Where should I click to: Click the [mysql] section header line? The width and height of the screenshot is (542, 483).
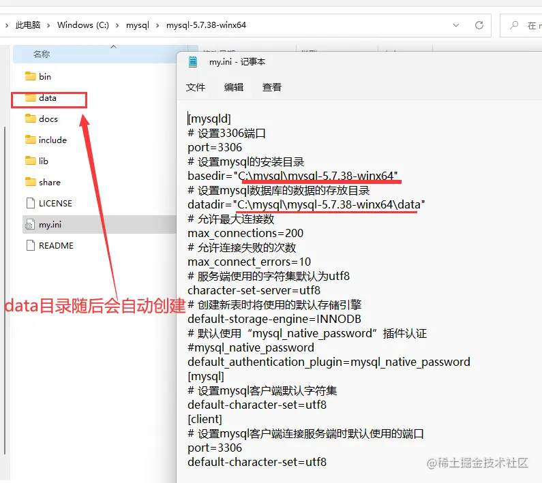(206, 376)
